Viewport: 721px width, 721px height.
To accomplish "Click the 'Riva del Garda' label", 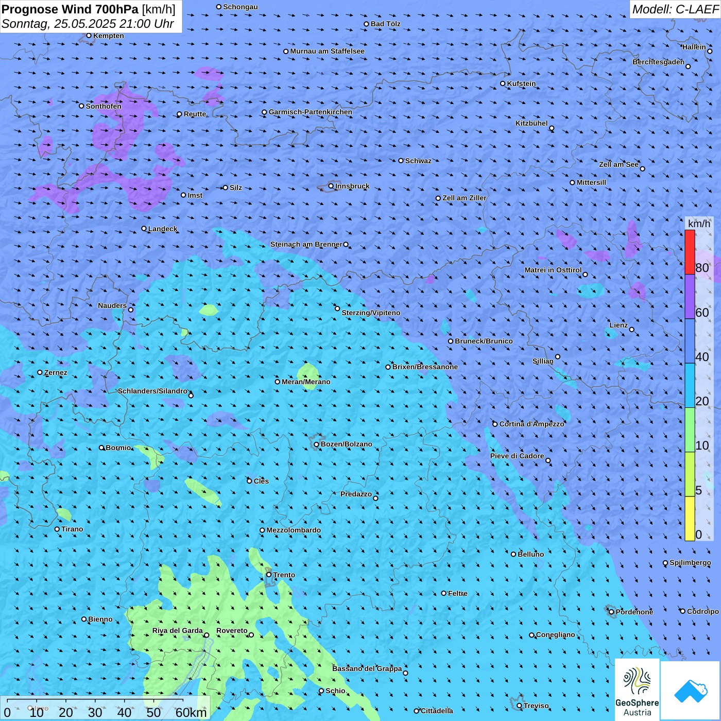I will pos(178,630).
